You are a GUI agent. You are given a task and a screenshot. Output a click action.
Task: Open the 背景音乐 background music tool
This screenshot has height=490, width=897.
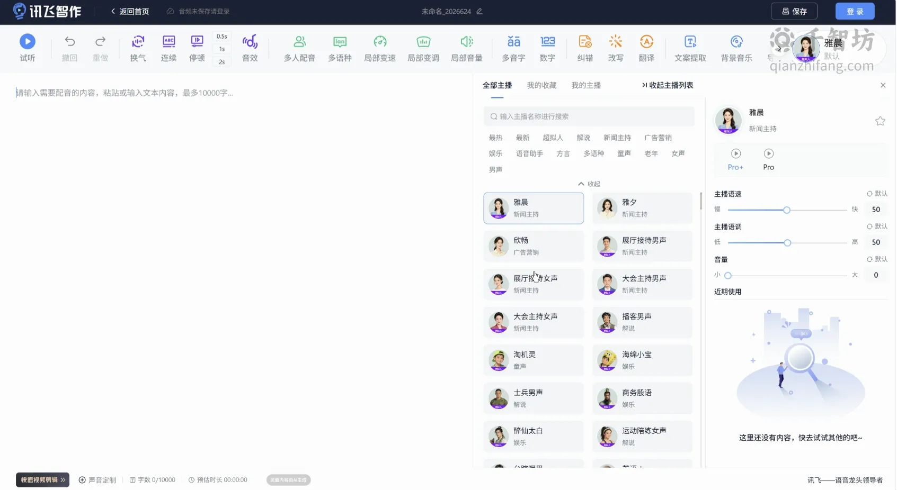click(736, 48)
